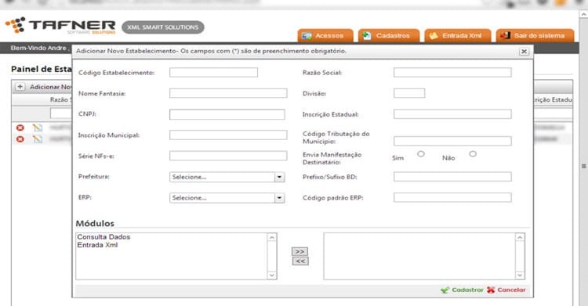Close the Adicionar Novo Estabelecimento dialog
The height and width of the screenshot is (306, 588).
point(524,52)
